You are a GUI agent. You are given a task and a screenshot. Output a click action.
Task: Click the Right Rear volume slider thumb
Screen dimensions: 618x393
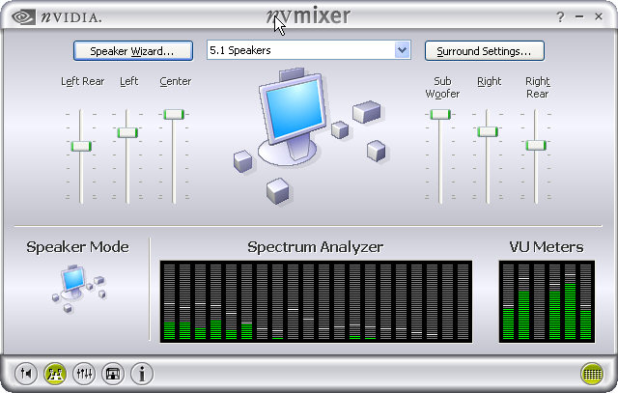[536, 146]
